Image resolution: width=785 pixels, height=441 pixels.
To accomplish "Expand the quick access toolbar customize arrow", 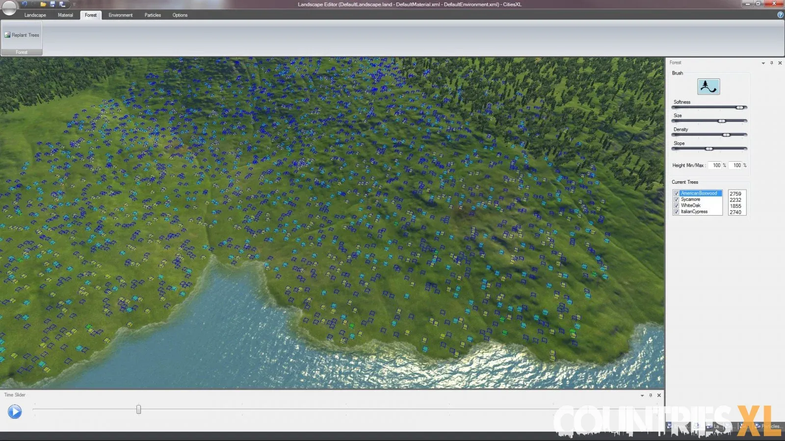I will click(x=74, y=4).
